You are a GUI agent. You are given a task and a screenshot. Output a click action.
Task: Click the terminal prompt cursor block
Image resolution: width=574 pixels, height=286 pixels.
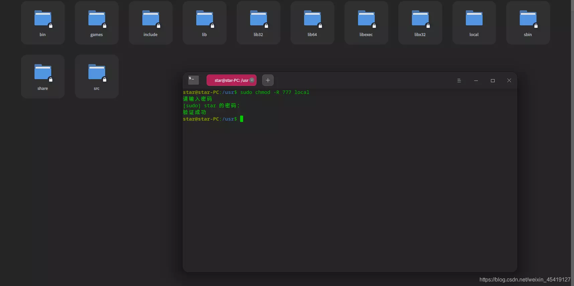click(x=242, y=119)
